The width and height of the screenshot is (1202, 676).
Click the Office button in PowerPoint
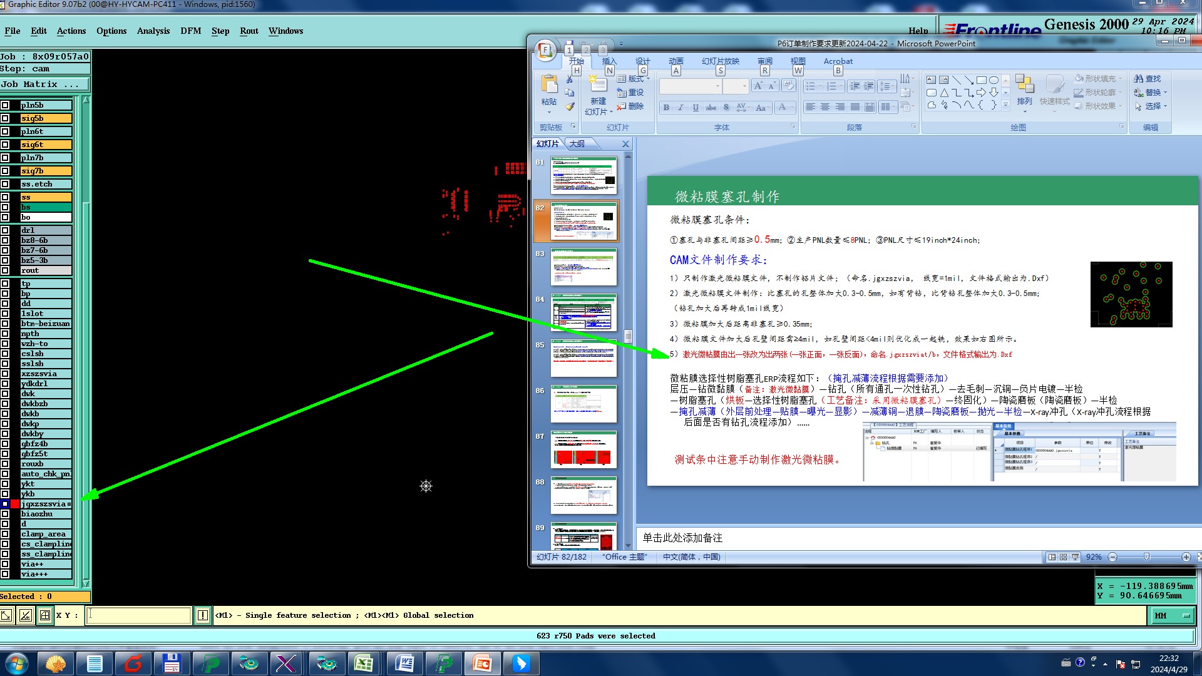point(545,50)
